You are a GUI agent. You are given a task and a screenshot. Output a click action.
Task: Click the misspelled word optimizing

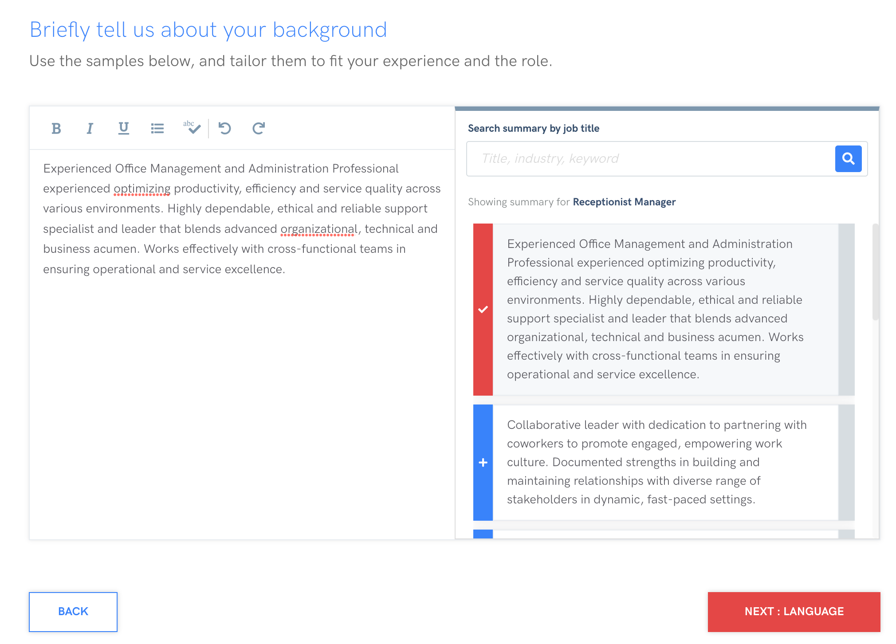(142, 189)
